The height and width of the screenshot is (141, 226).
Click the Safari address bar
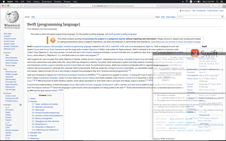(113, 6)
